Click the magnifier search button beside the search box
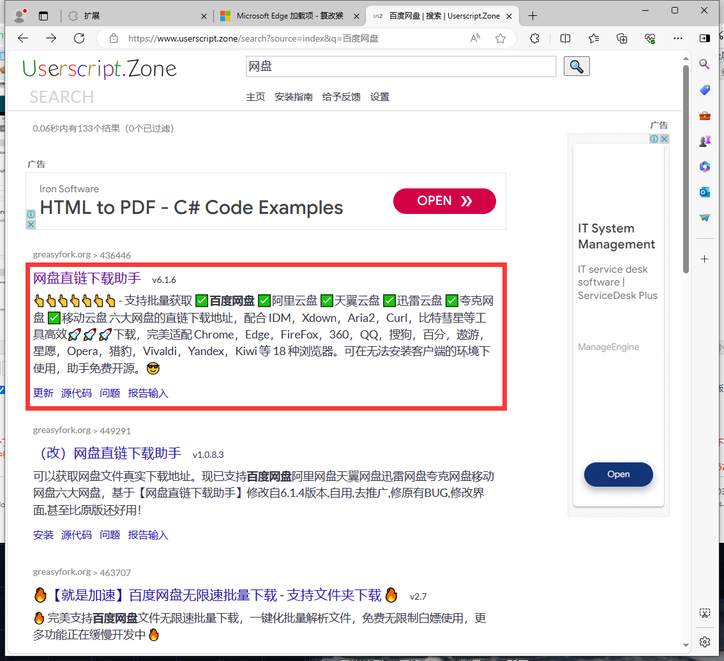 (x=577, y=66)
